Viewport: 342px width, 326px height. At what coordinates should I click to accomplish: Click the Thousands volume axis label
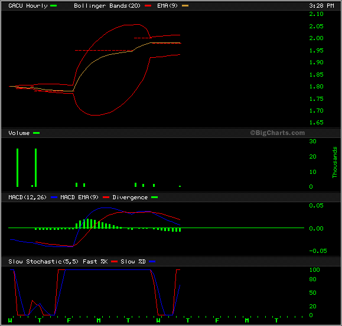coord(334,162)
